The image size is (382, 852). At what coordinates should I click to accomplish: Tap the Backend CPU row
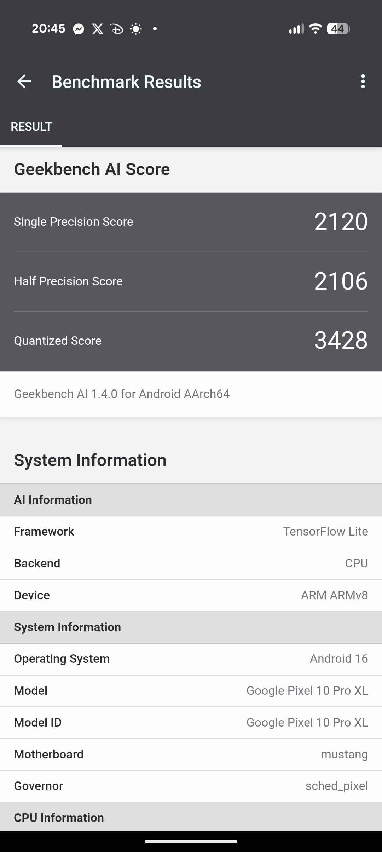(191, 564)
